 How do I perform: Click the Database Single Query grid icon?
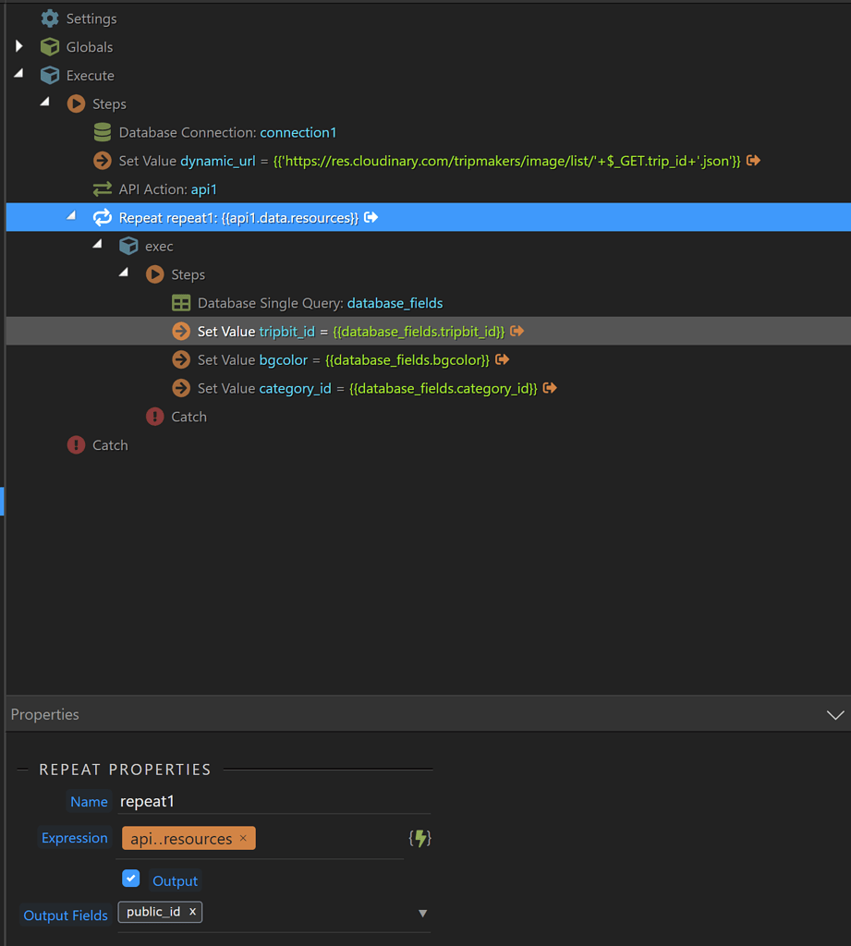pos(181,302)
